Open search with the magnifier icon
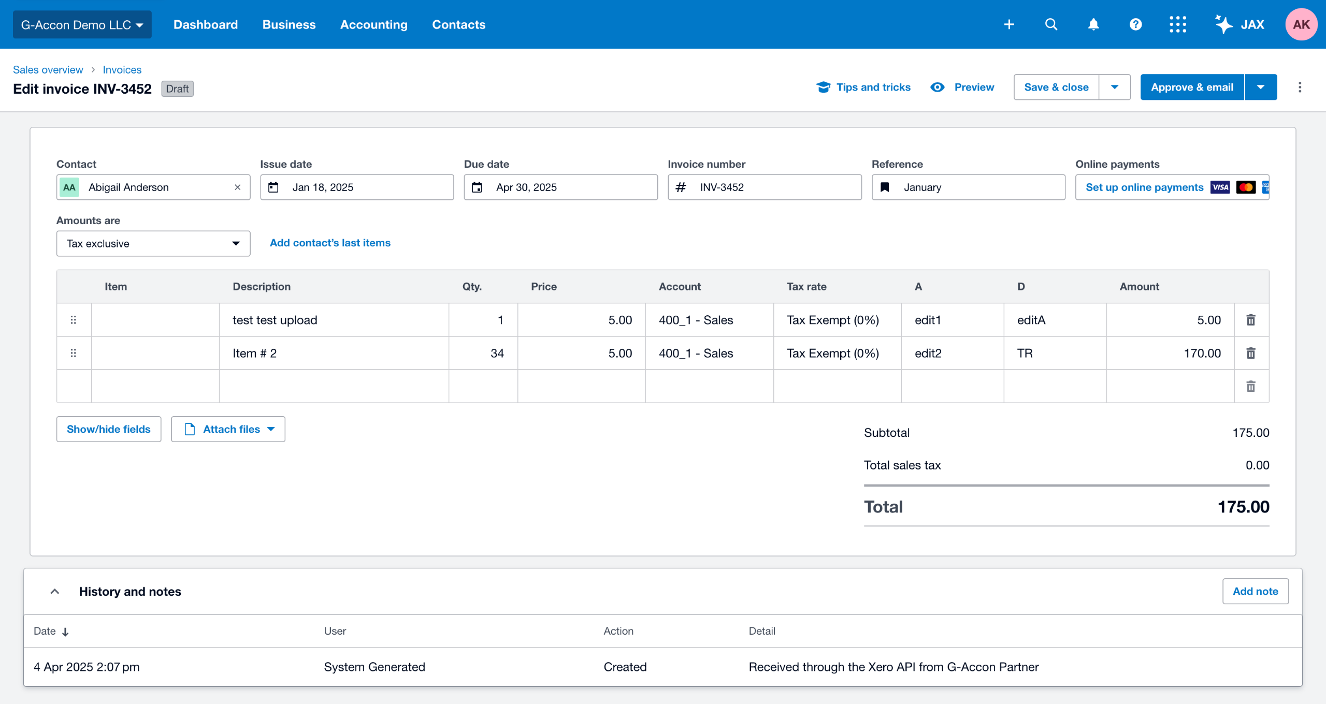 [x=1051, y=24]
